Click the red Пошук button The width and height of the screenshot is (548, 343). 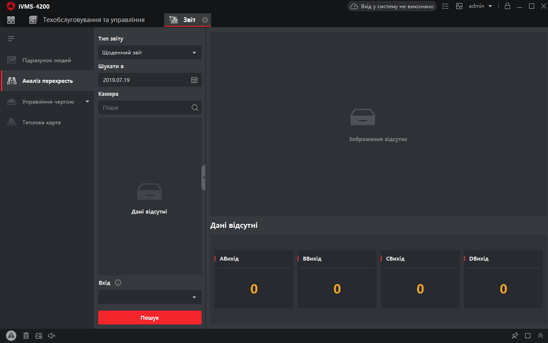[x=149, y=318]
